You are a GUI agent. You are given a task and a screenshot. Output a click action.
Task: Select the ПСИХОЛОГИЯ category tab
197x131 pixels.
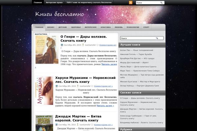coord(133,27)
